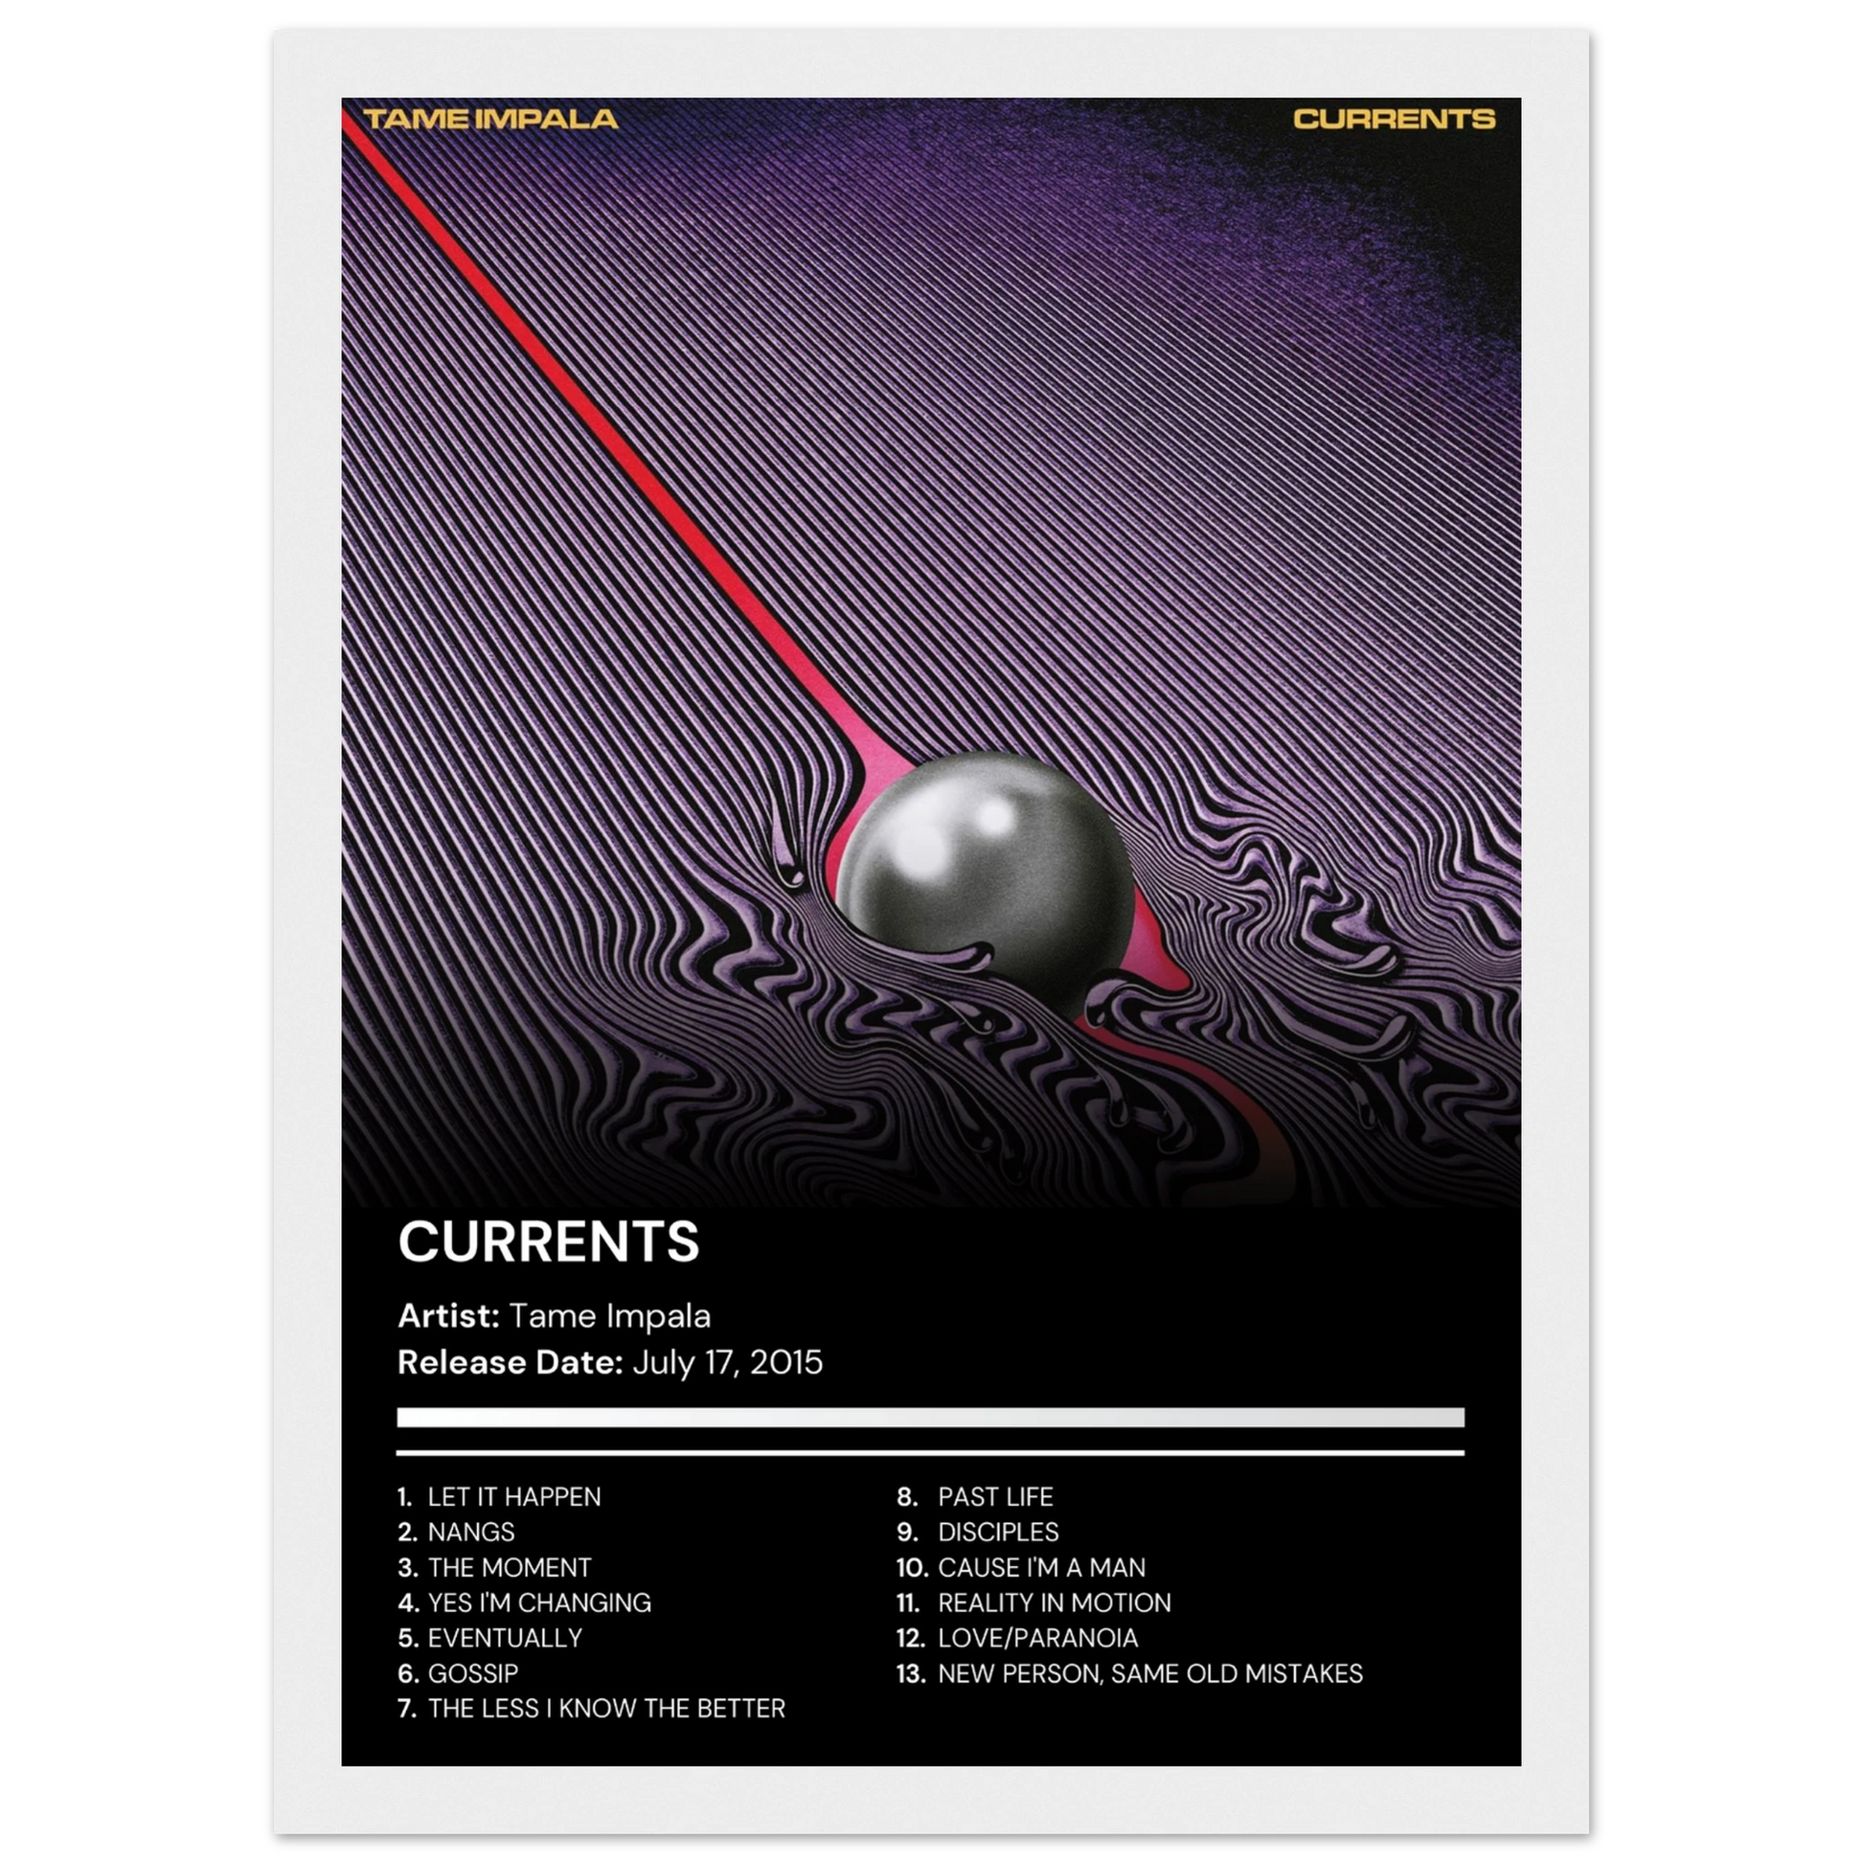Select track 6 GOSSIP
This screenshot has width=1864, height=1864.
473,1673
